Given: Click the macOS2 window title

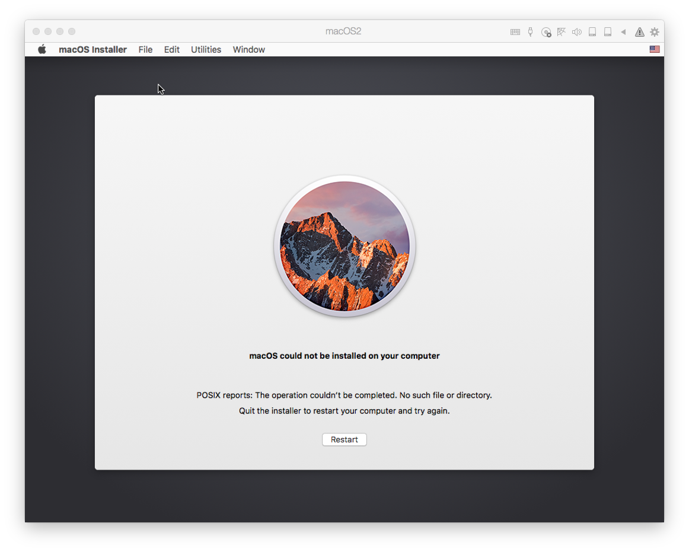Looking at the screenshot, I should pyautogui.click(x=343, y=31).
